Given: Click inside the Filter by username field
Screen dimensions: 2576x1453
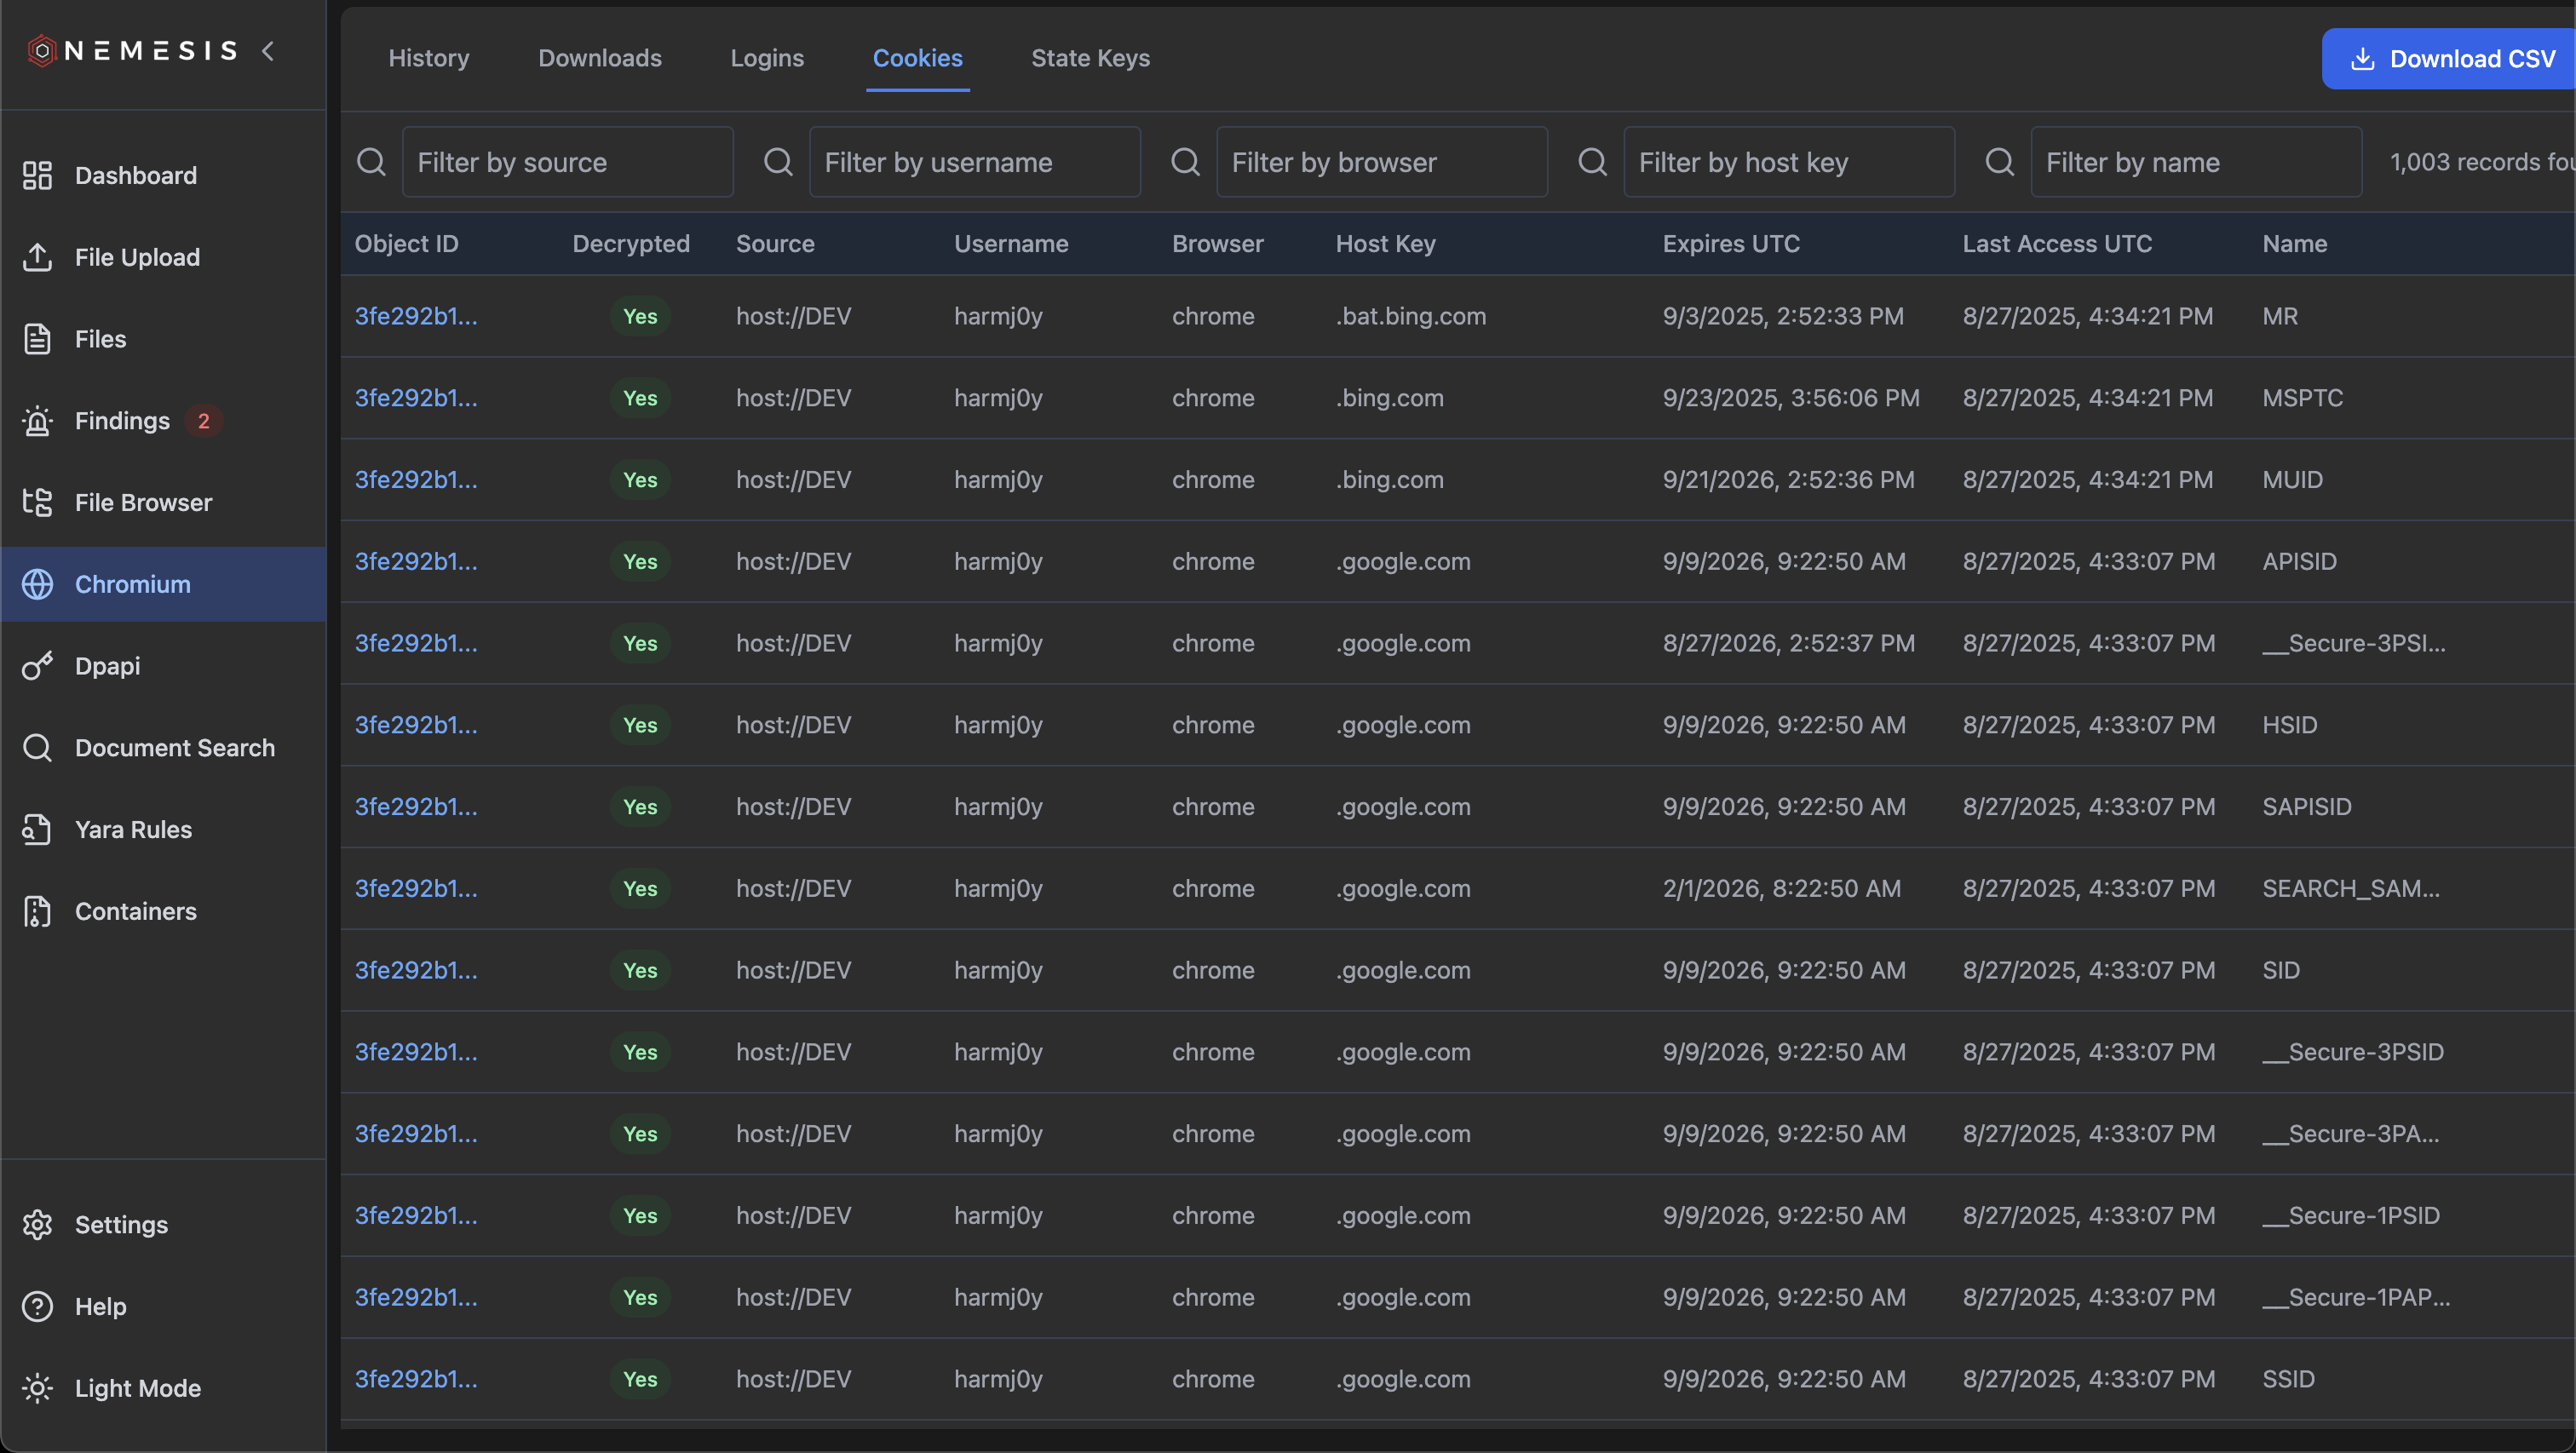Looking at the screenshot, I should pyautogui.click(x=975, y=161).
